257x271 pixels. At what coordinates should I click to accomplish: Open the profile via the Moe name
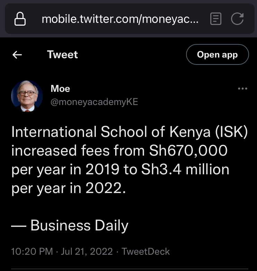(61, 89)
